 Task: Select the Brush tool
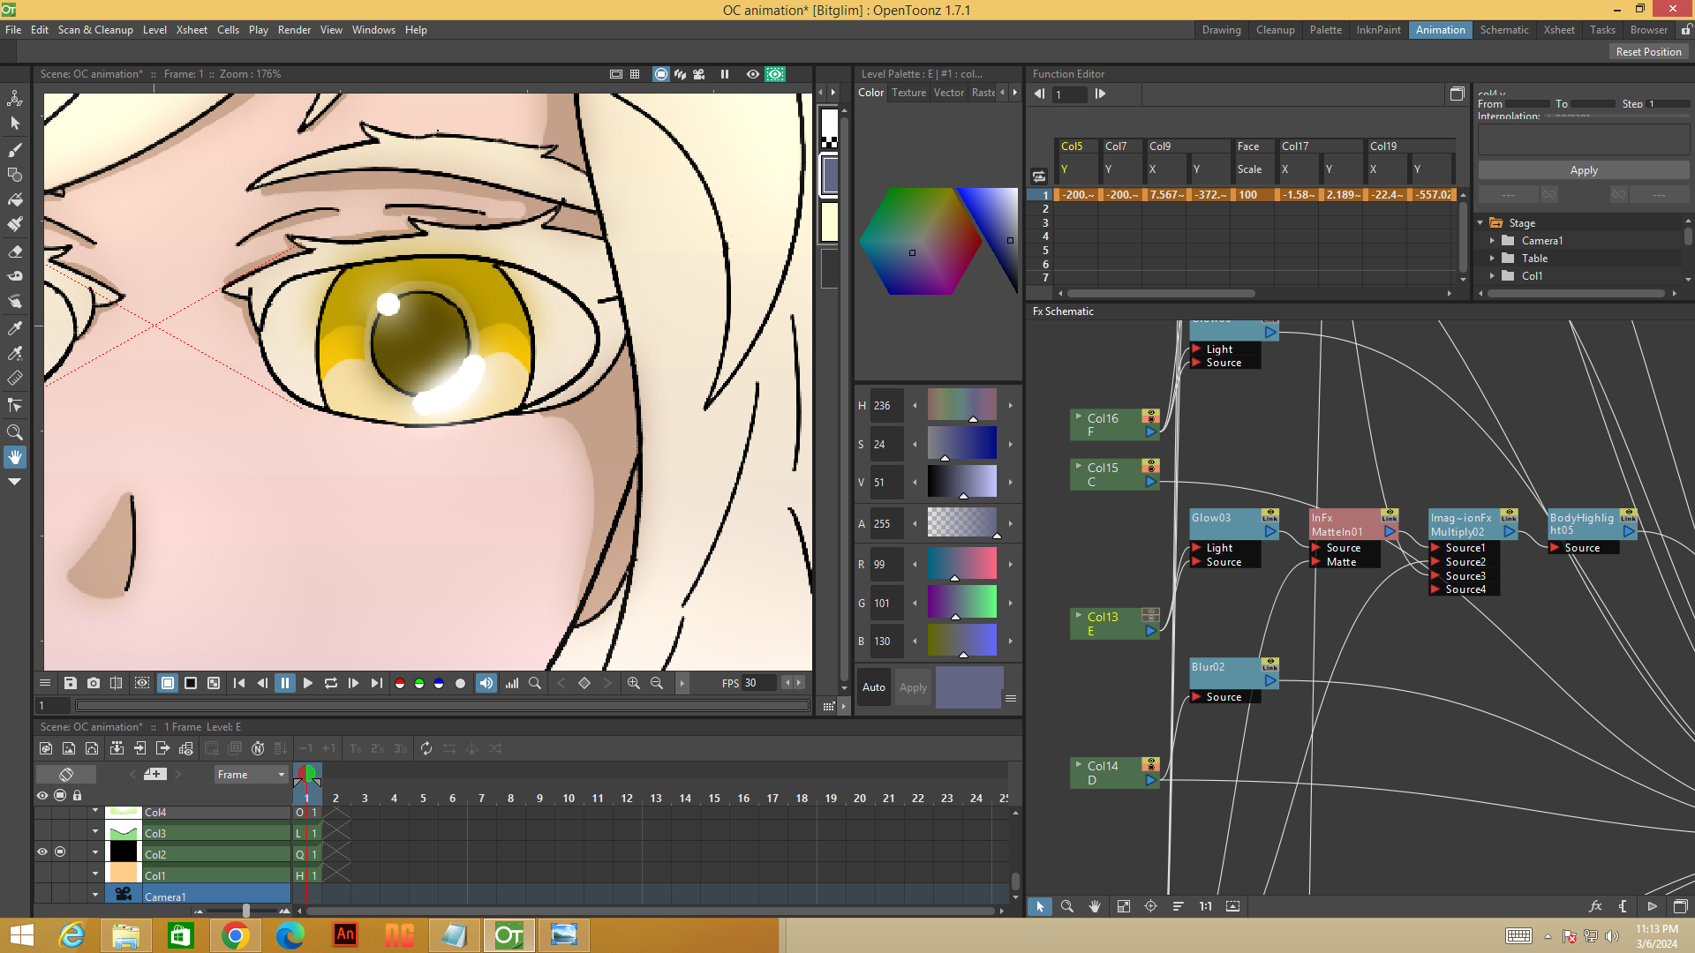click(15, 149)
